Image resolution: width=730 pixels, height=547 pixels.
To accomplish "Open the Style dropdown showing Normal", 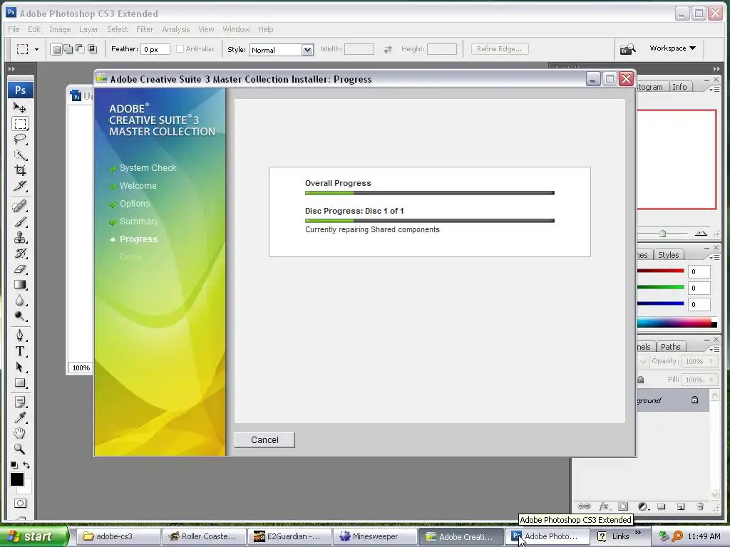I will click(282, 50).
